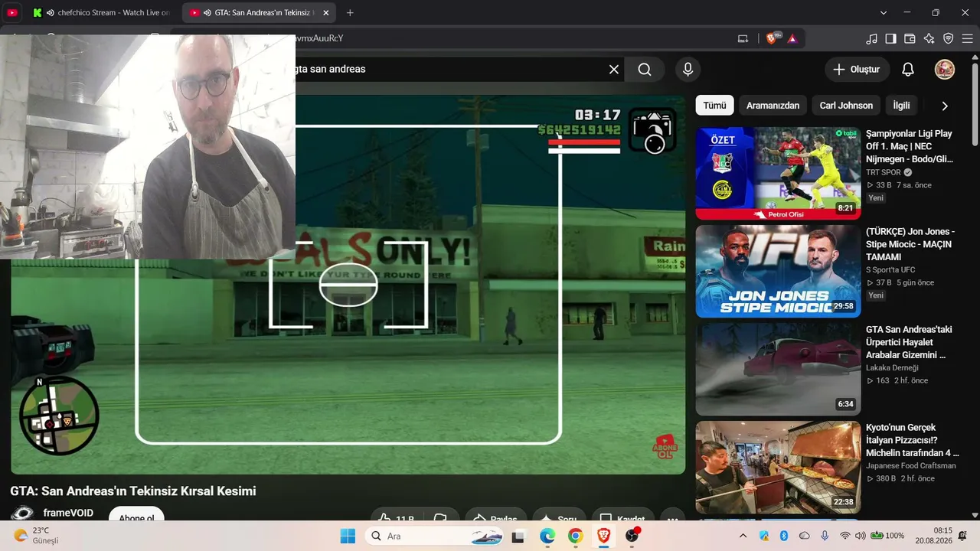
Task: Open the TRT SPOR channel link
Action: click(884, 173)
